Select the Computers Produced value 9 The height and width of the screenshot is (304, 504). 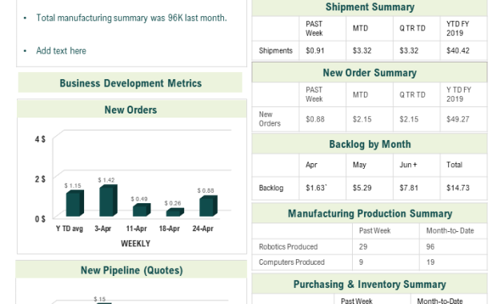tap(361, 262)
